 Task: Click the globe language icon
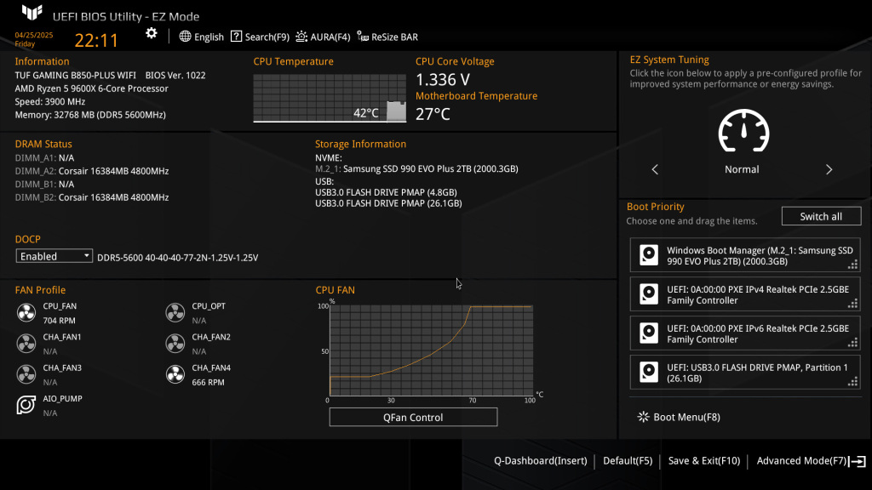(x=185, y=37)
